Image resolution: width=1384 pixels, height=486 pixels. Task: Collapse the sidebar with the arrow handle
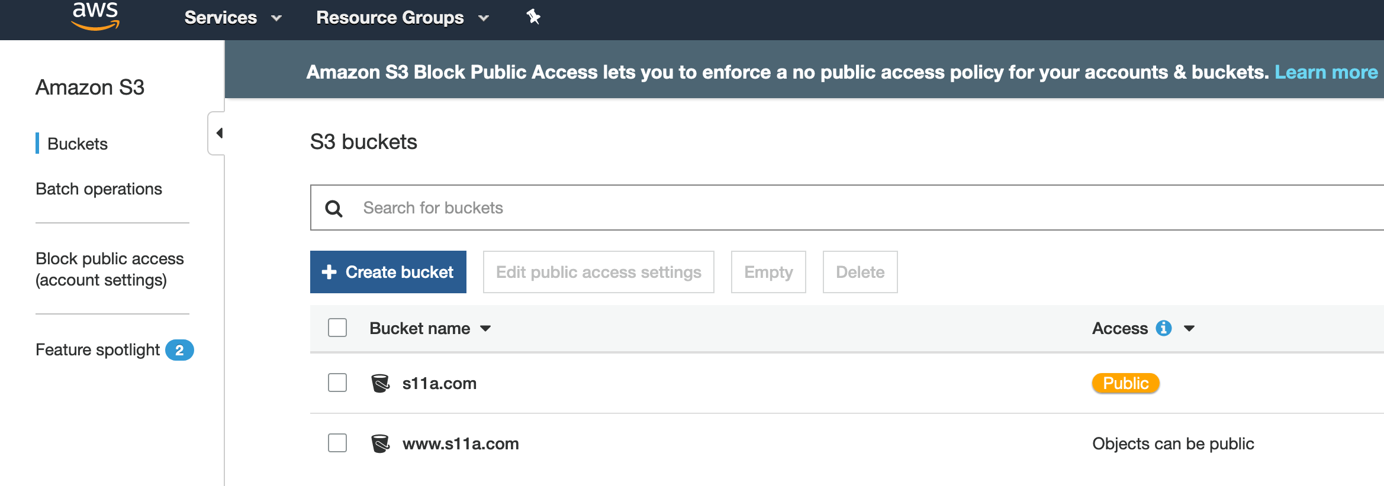[218, 133]
